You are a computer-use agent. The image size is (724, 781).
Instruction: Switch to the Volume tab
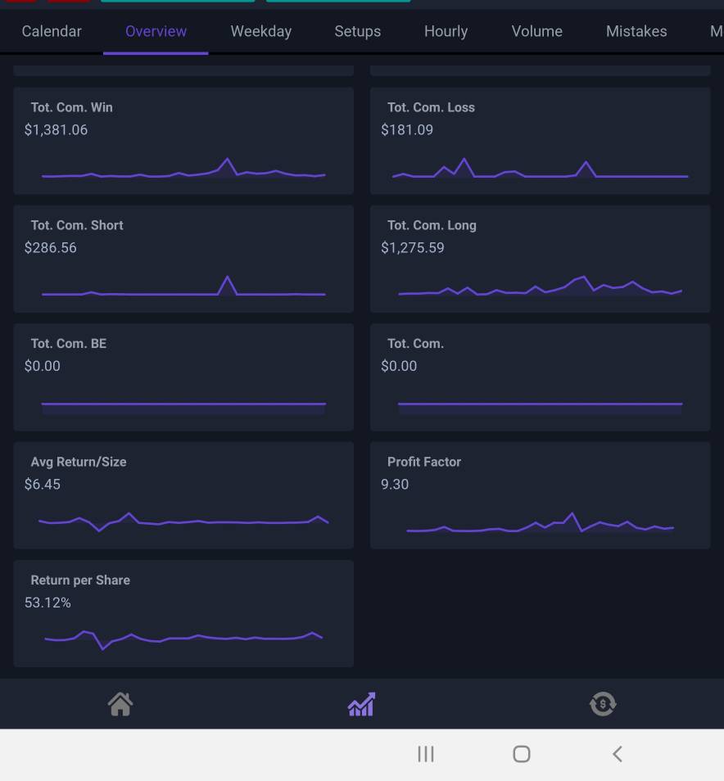point(537,31)
